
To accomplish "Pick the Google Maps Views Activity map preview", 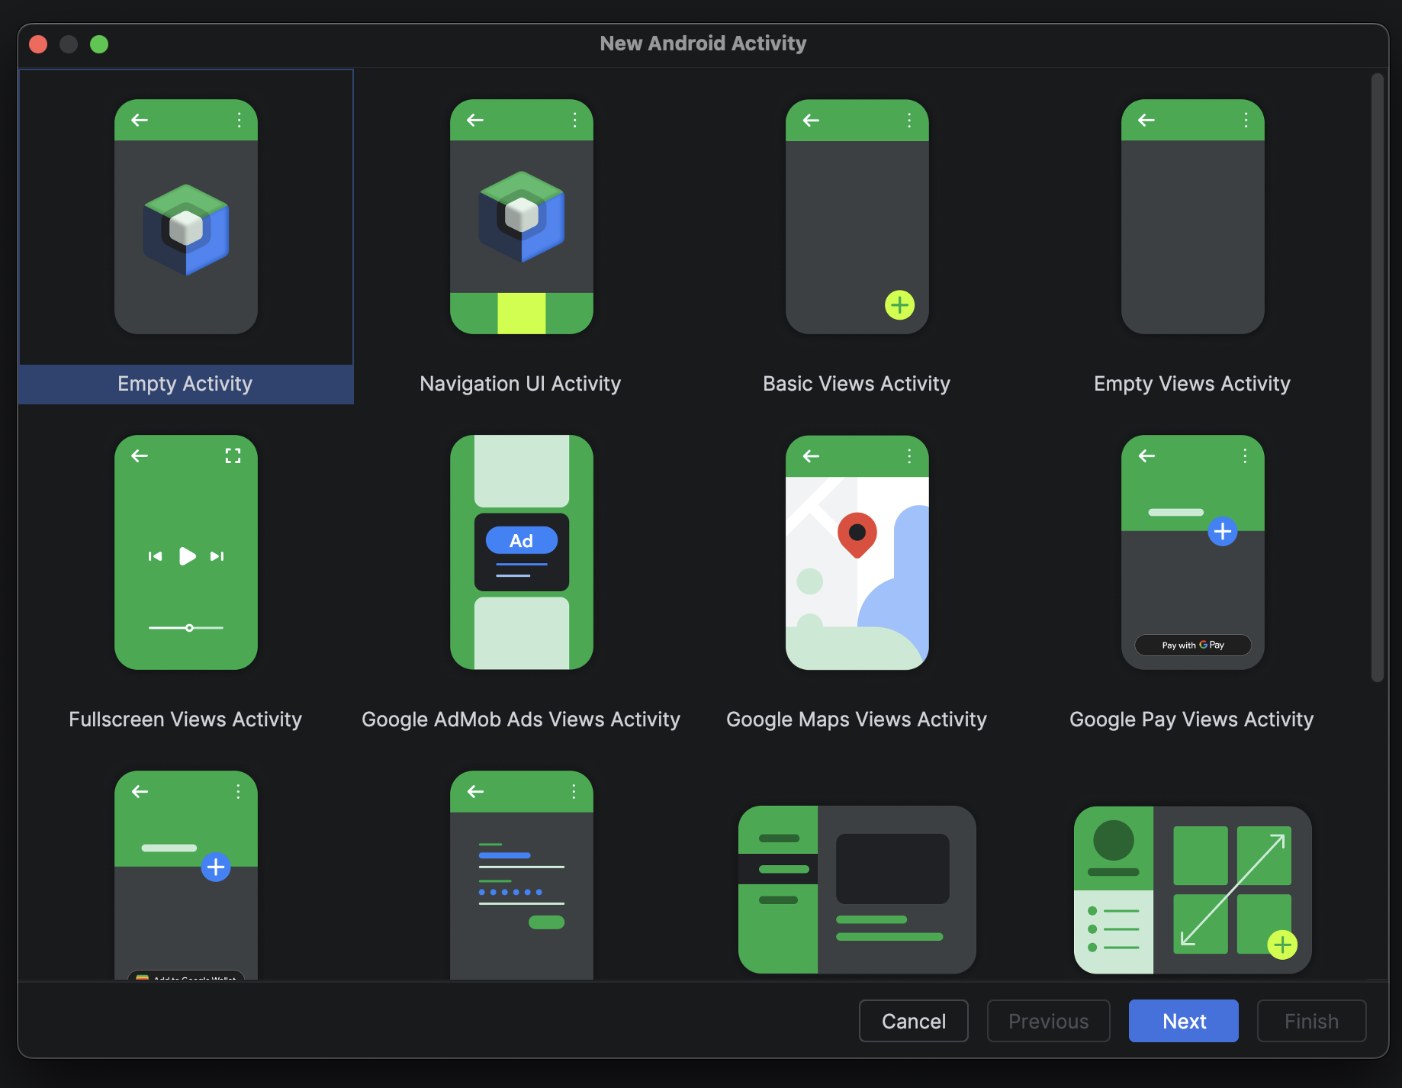I will click(857, 552).
